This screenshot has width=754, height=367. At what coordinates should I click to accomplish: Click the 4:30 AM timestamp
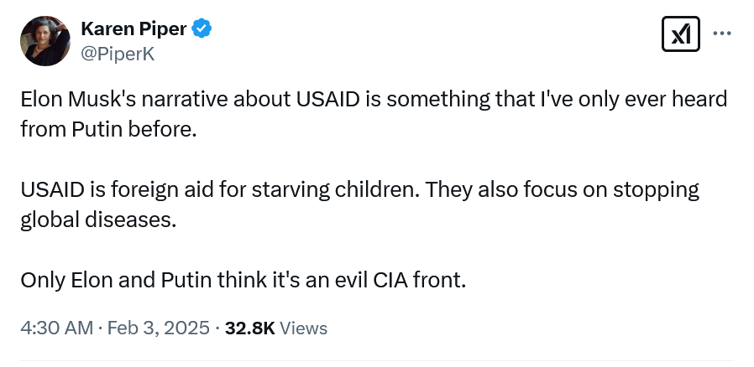(57, 328)
